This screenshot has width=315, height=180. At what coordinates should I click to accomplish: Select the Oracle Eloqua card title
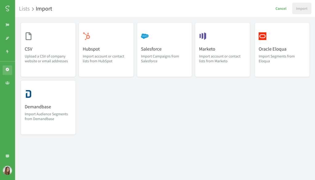tap(273, 49)
